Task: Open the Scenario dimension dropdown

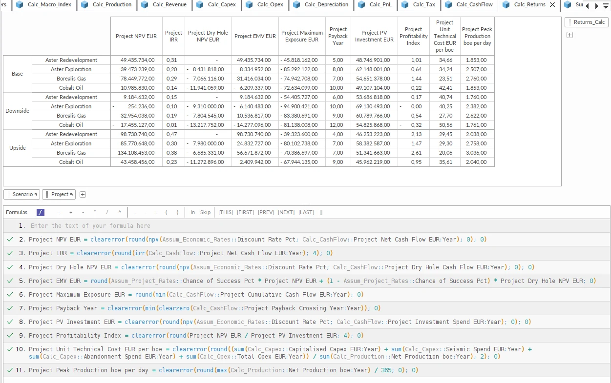Action: pyautogui.click(x=21, y=194)
